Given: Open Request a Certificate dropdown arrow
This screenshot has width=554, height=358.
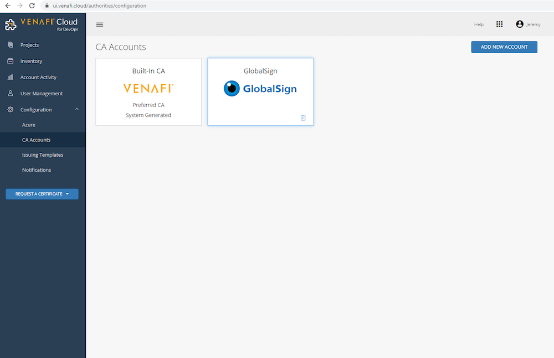Looking at the screenshot, I should pos(67,194).
